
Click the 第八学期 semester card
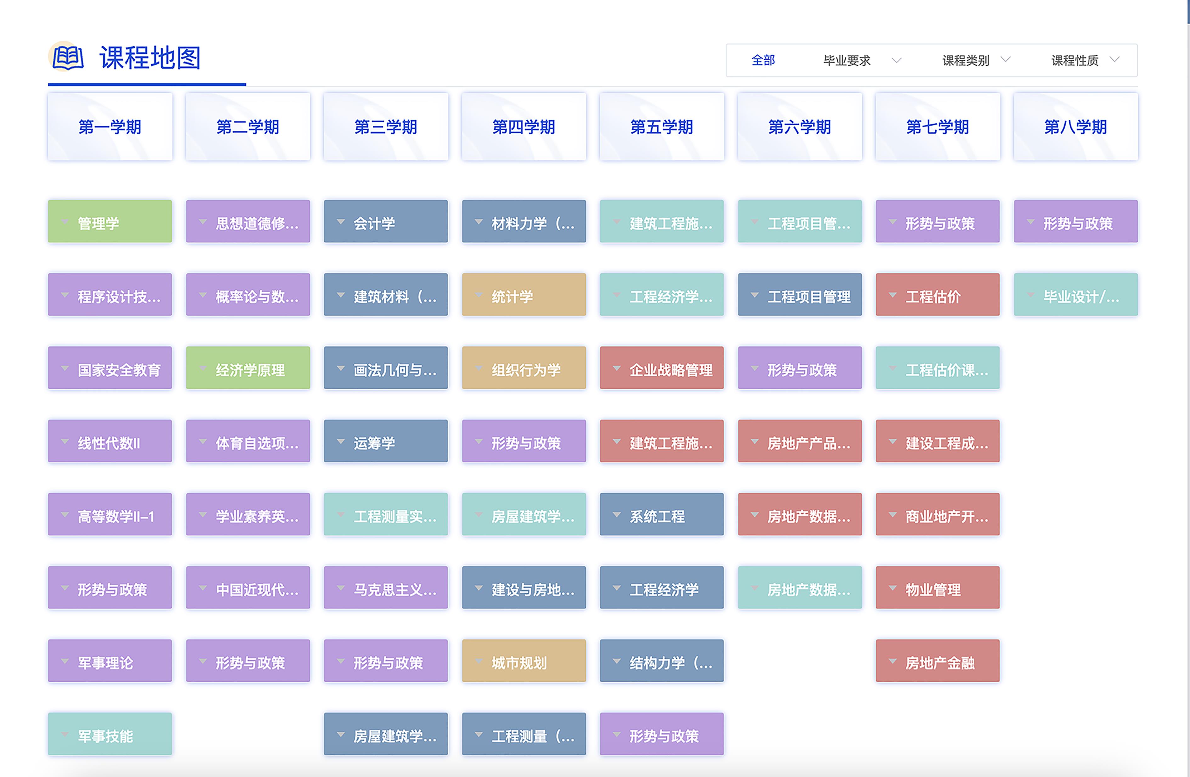point(1075,127)
